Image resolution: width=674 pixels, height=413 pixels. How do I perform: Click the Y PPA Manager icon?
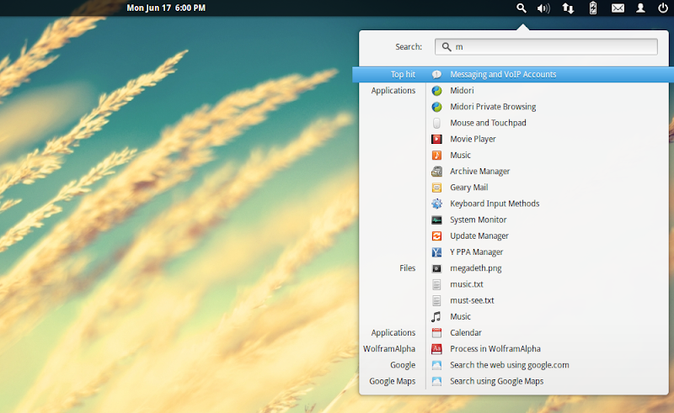436,252
